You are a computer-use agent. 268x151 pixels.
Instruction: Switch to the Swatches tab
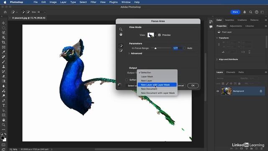point(229,20)
